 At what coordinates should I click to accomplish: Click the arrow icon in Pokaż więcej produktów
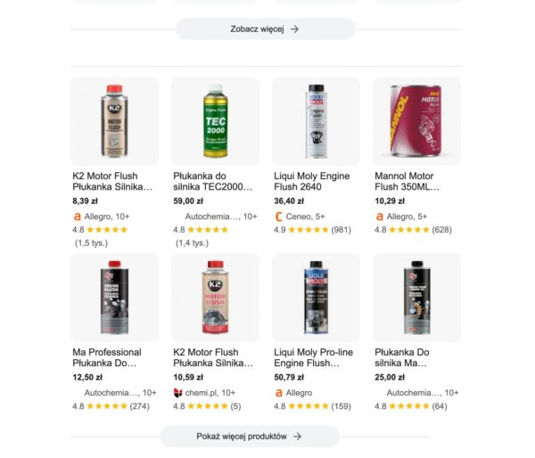(298, 437)
